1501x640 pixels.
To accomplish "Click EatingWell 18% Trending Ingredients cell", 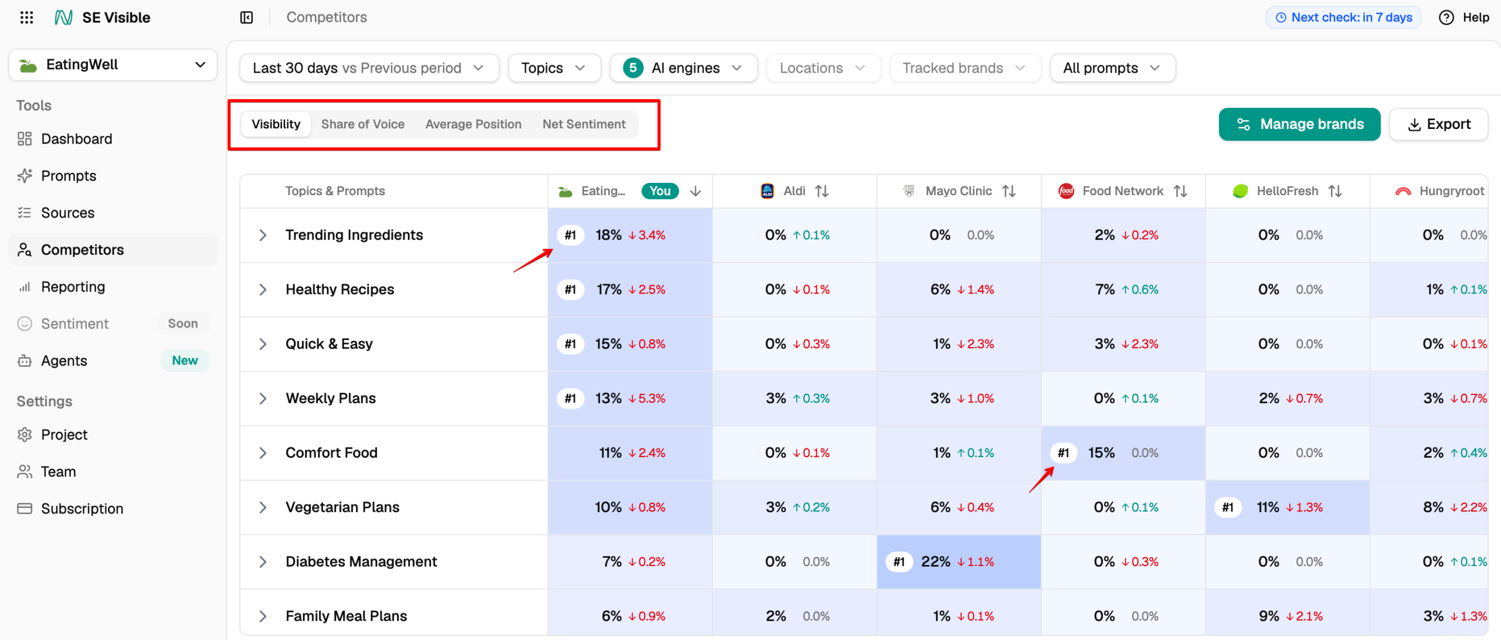I will [x=630, y=235].
